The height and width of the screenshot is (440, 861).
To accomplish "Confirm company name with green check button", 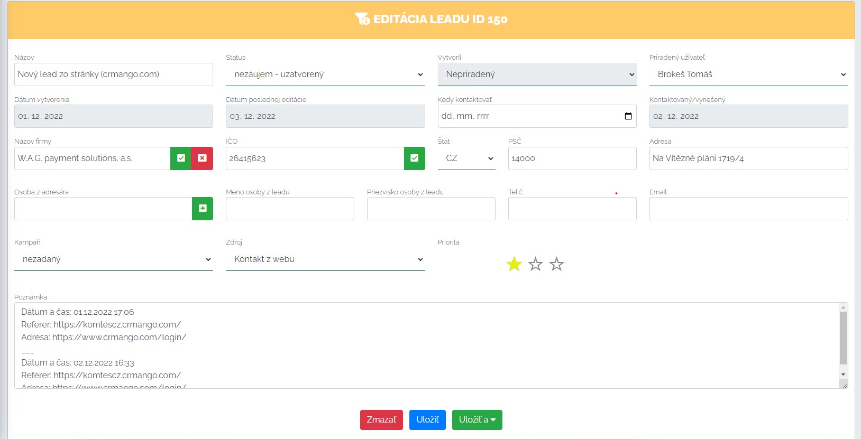I will pos(181,158).
